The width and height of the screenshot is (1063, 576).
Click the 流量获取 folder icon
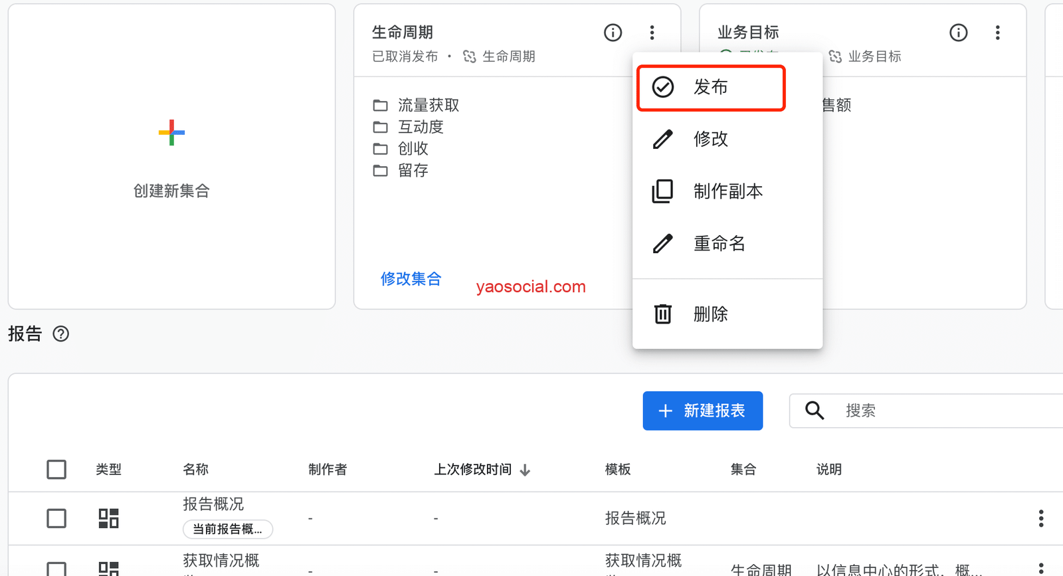380,106
